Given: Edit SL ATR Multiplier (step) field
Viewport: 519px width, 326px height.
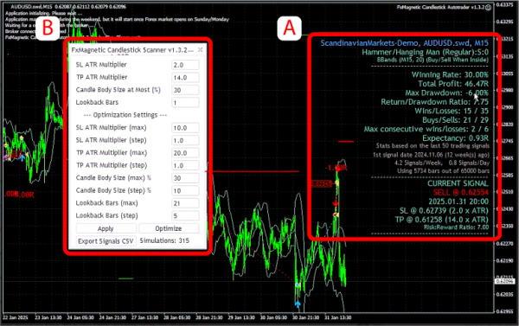Looking at the screenshot, I should (185, 140).
